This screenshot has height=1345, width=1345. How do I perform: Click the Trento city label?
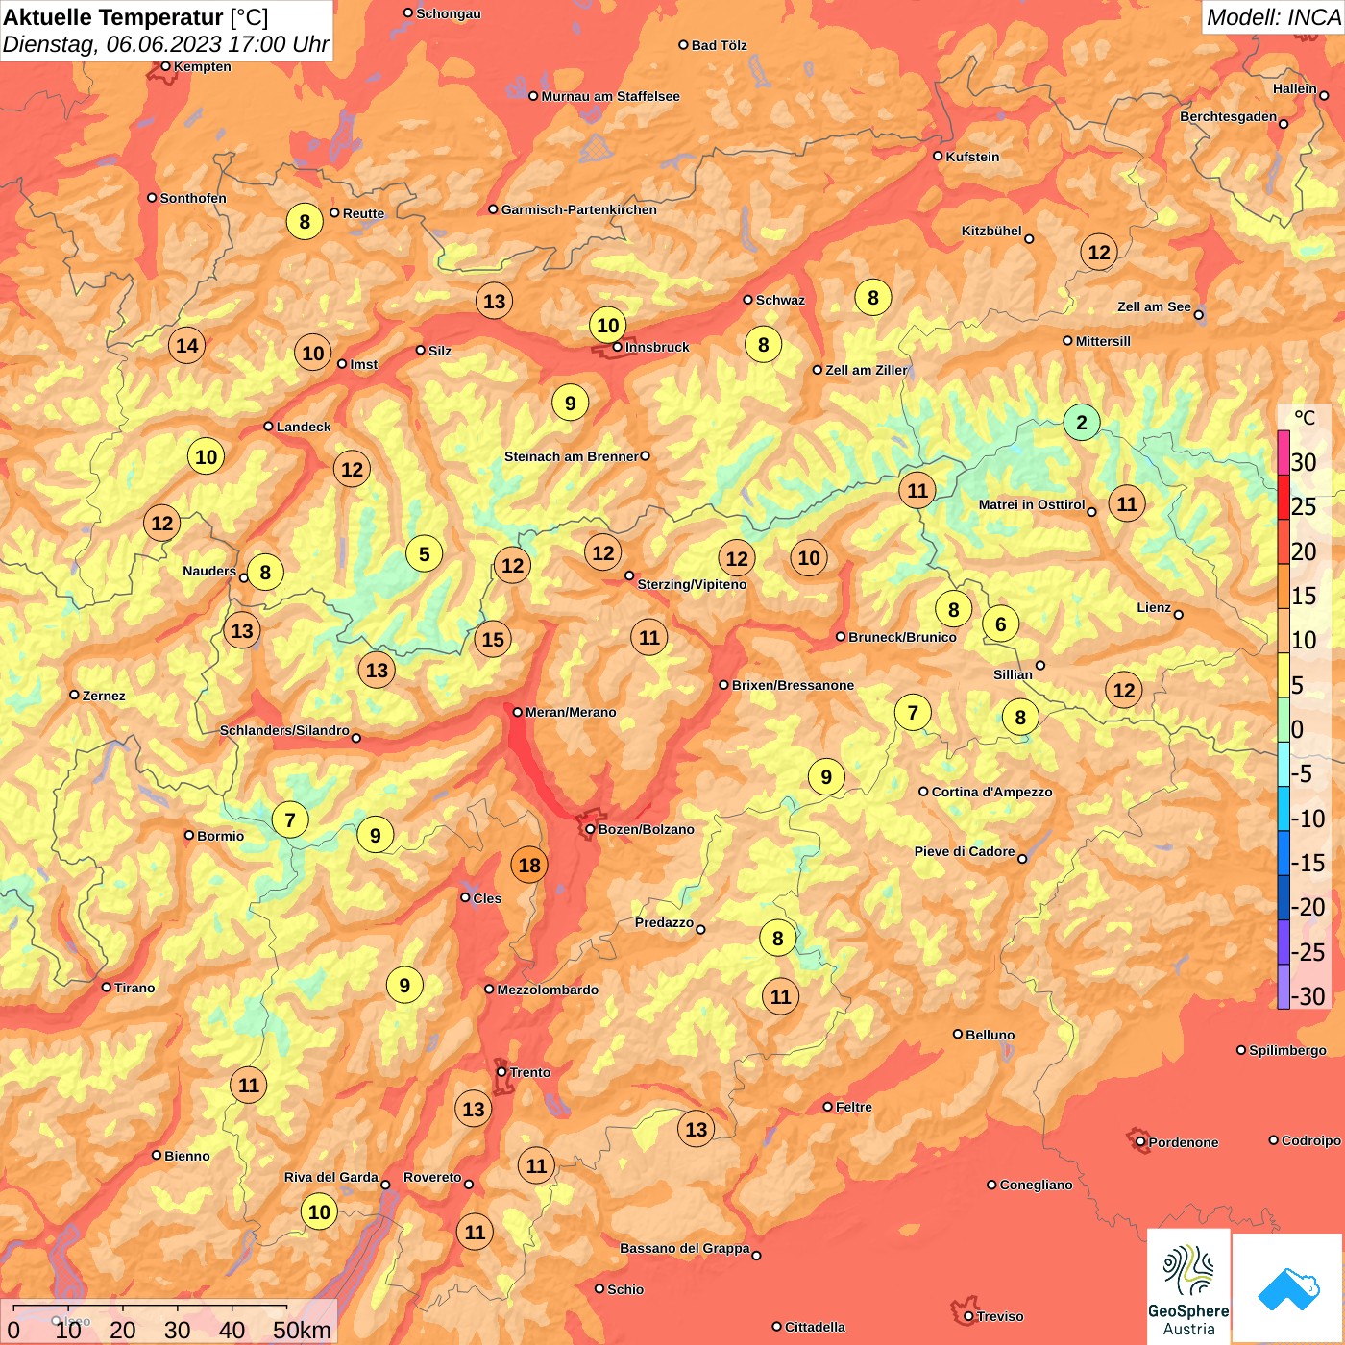530,1072
